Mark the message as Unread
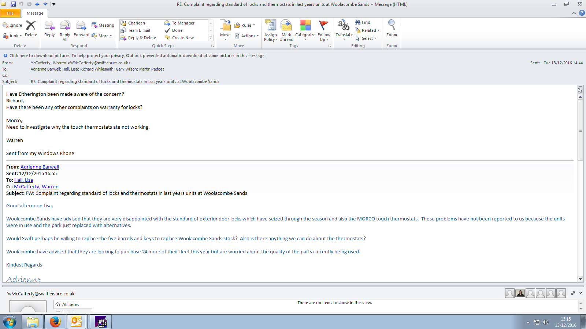Screen dimensions: 586x329 [286, 31]
